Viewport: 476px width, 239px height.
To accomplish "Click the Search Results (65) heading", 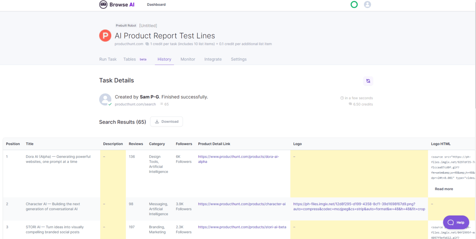I will click(x=123, y=122).
